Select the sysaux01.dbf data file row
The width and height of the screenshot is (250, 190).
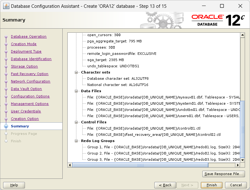164,97
